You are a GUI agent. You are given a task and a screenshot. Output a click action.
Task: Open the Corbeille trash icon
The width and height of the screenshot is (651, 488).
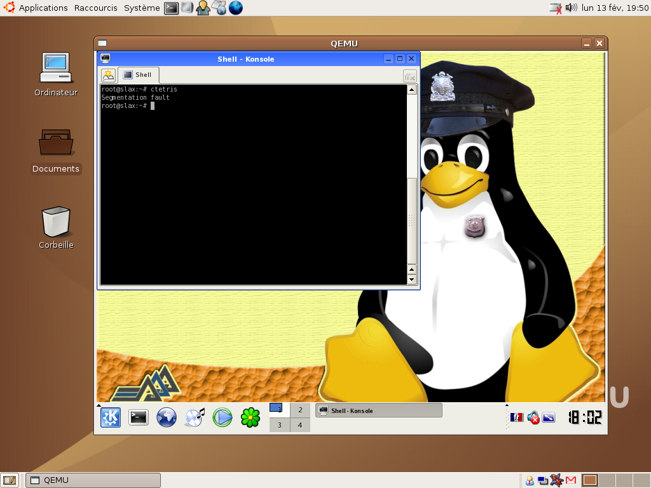[56, 227]
